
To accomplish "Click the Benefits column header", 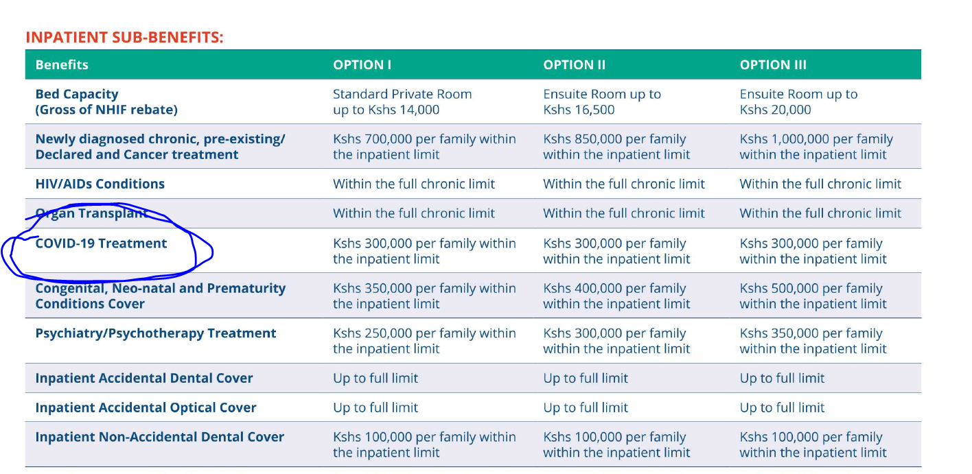I will tap(62, 65).
